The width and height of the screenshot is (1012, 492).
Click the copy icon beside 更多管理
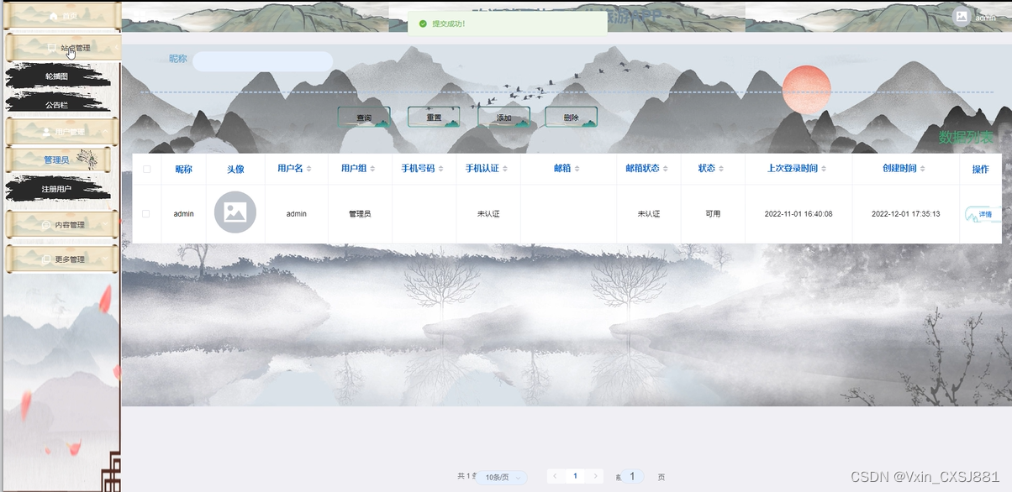click(47, 259)
